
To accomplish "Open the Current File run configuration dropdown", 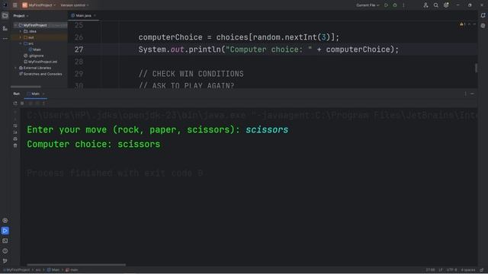I will coord(368,5).
